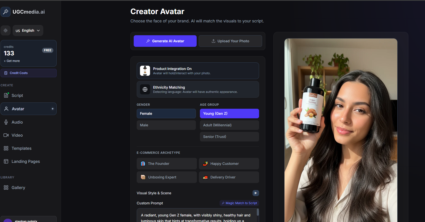
Task: Click the Unboxing Expert box icon
Action: coord(143,177)
